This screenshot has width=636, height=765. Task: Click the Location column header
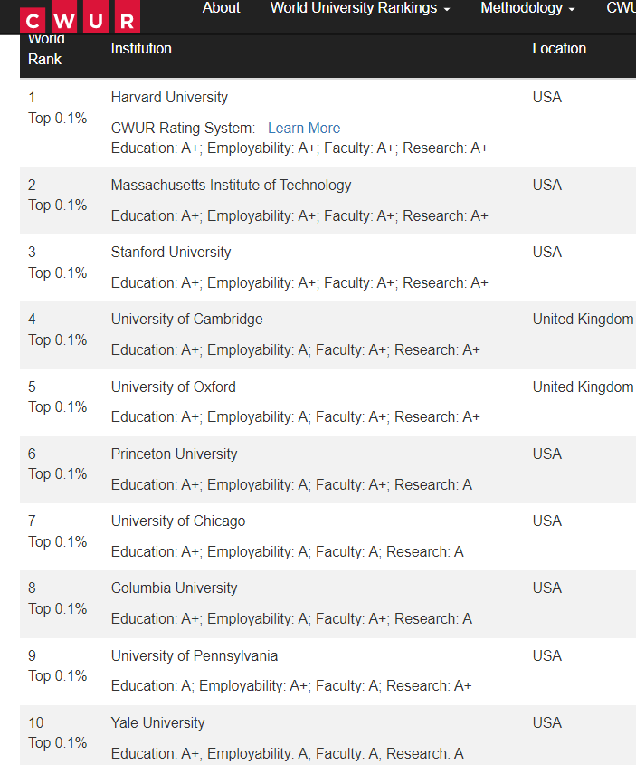pyautogui.click(x=559, y=48)
